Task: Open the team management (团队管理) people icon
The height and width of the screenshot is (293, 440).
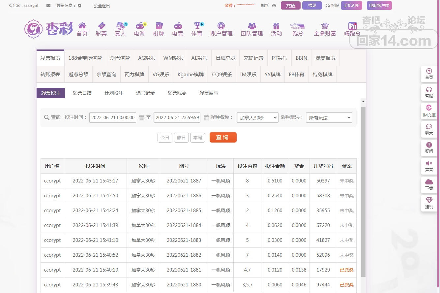Action: click(252, 26)
